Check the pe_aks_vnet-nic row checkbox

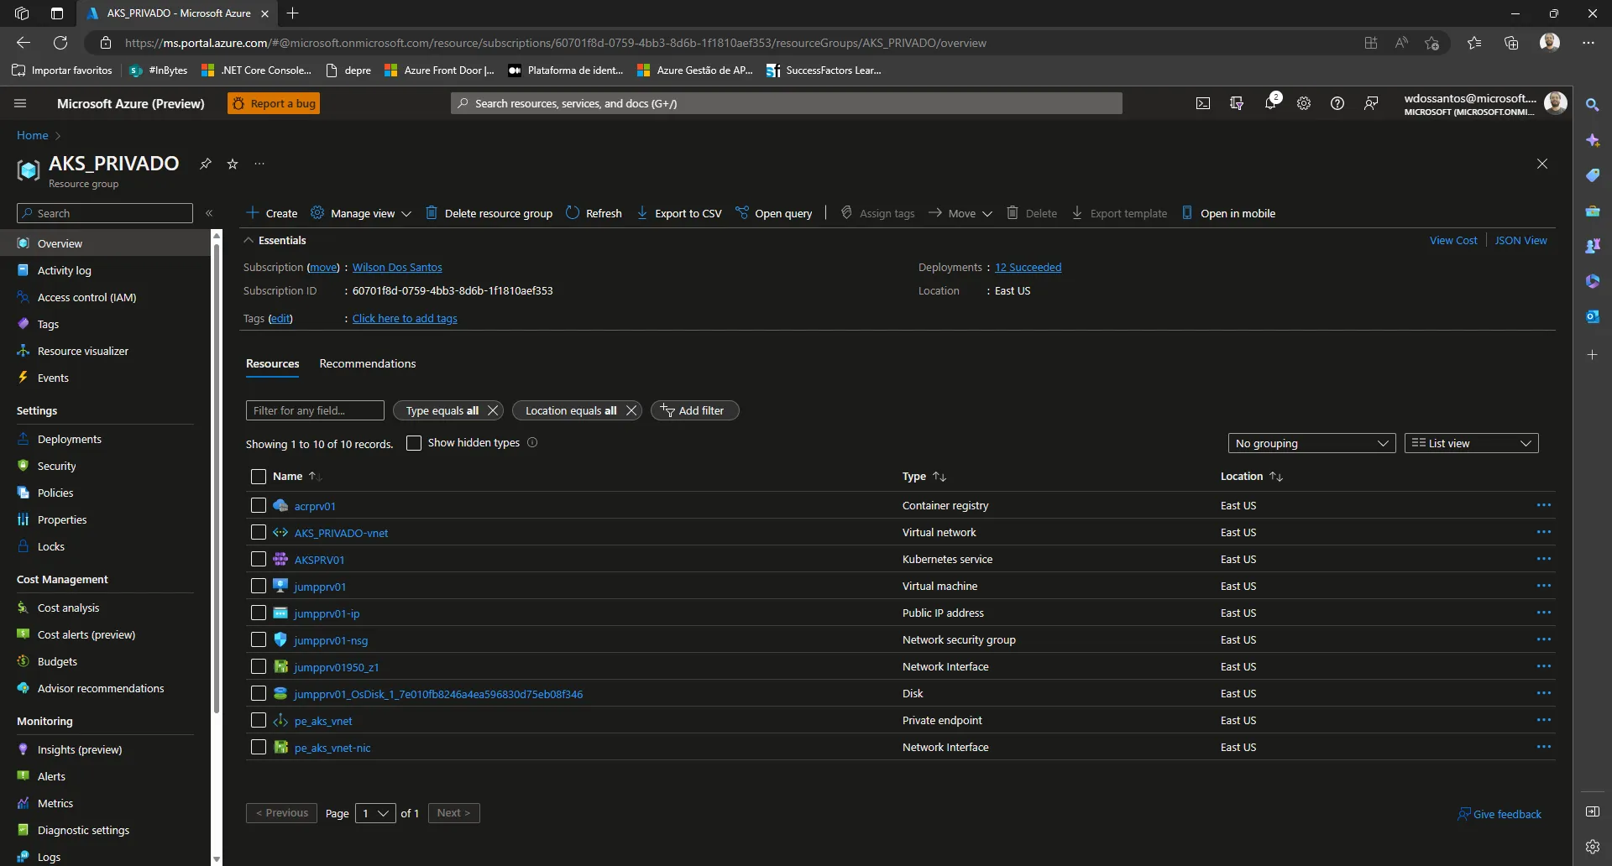tap(259, 747)
